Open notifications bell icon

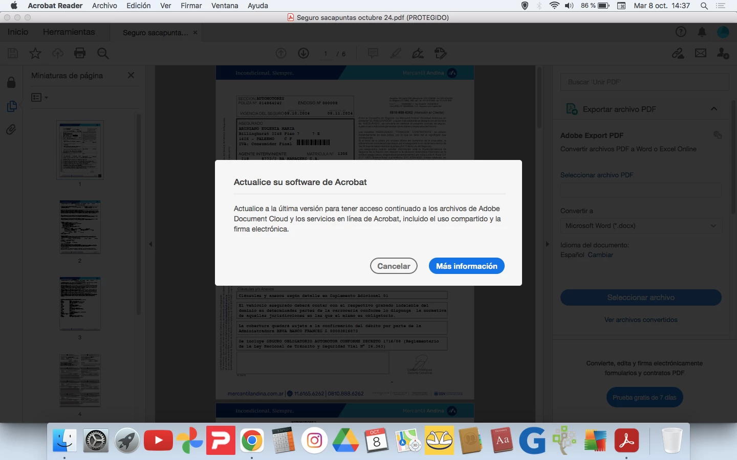(702, 32)
